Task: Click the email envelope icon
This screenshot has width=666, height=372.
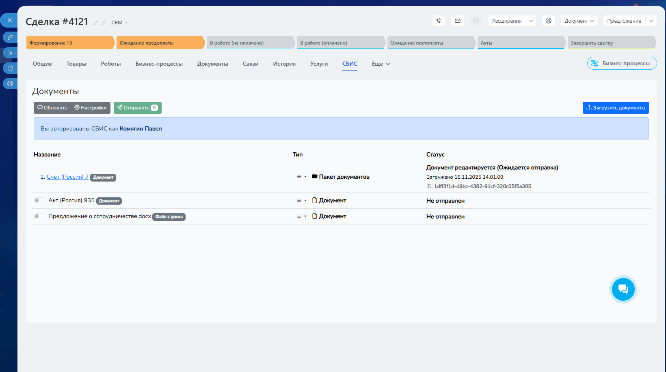Action: pyautogui.click(x=458, y=21)
